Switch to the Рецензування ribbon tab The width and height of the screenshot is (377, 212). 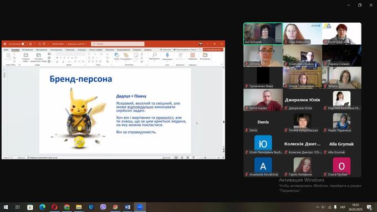pos(123,50)
